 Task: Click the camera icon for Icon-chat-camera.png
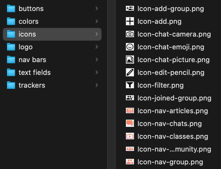coord(130,34)
